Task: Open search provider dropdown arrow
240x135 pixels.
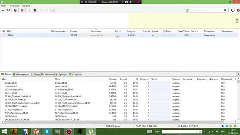Action: coord(190,10)
